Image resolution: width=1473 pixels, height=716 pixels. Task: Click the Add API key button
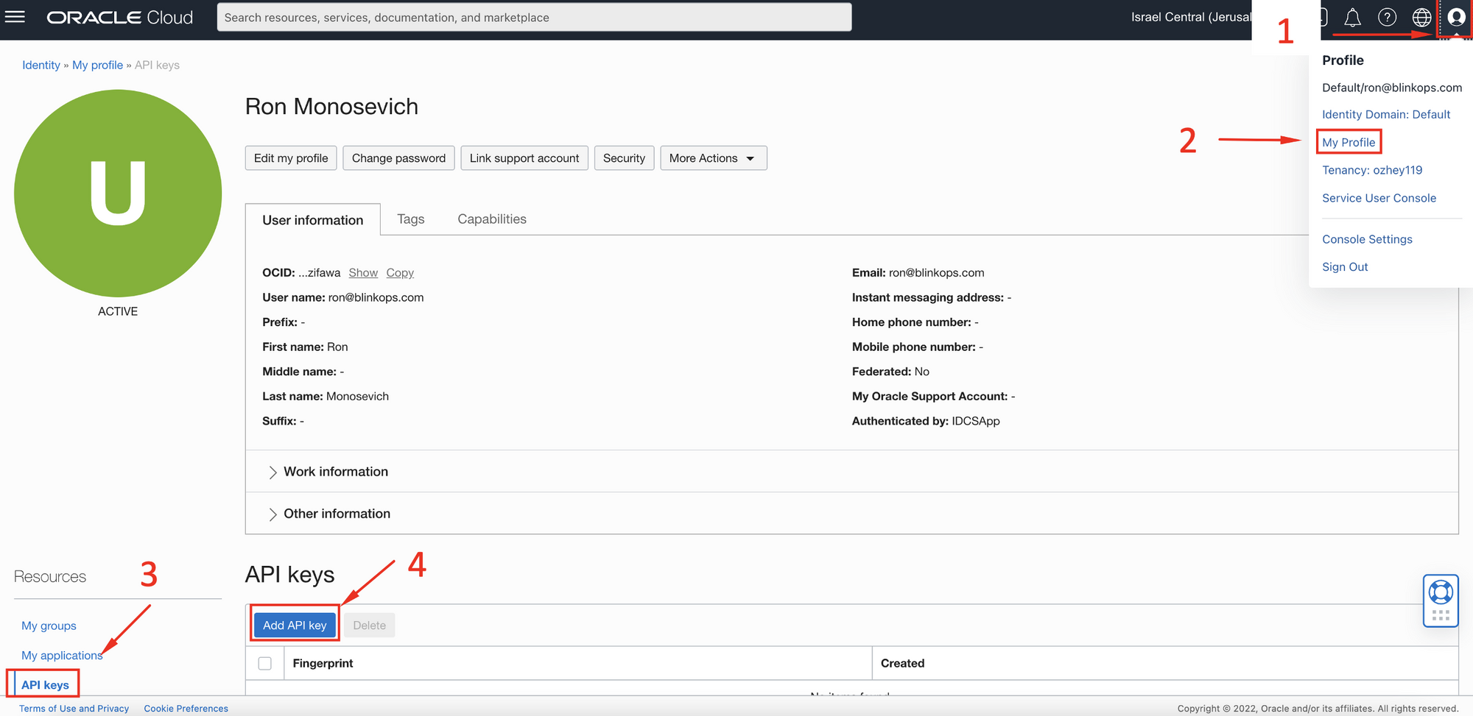[x=295, y=625]
